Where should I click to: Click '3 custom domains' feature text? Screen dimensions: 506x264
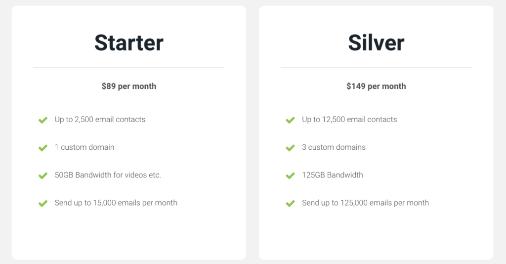point(334,147)
